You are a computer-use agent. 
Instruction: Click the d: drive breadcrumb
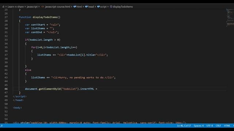3,7
